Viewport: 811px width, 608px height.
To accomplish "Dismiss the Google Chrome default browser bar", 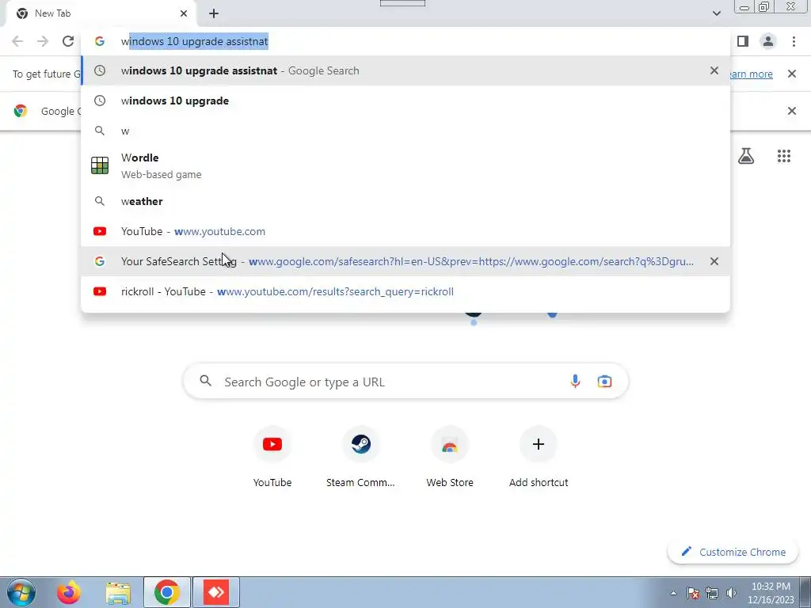I will [791, 111].
